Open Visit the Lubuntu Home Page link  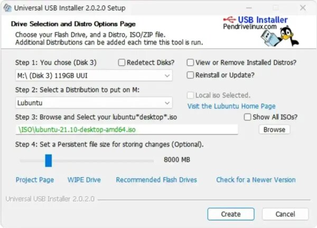click(x=231, y=106)
